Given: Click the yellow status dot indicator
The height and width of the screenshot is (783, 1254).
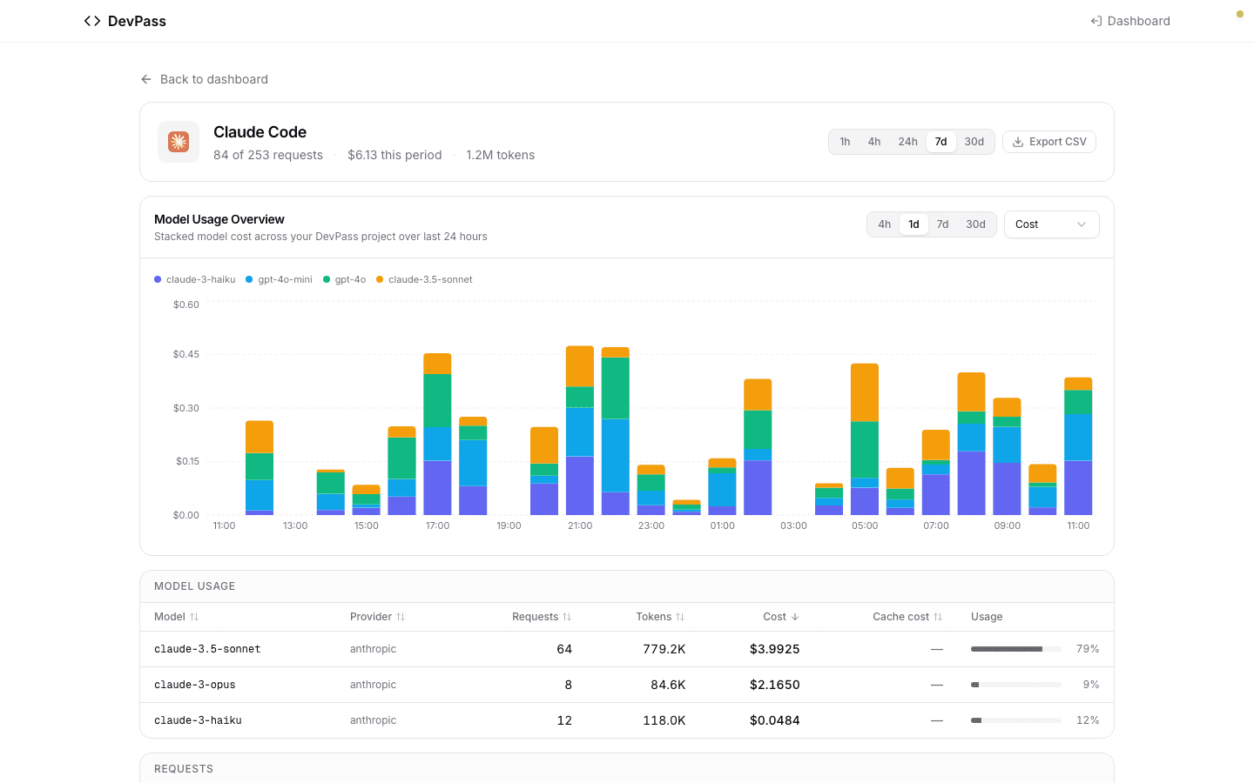Looking at the screenshot, I should click(x=1240, y=14).
